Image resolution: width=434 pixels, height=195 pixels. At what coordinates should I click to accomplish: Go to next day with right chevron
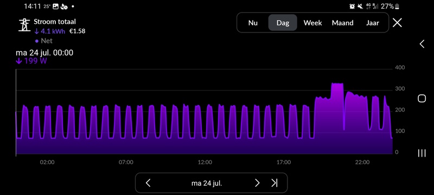click(x=257, y=183)
